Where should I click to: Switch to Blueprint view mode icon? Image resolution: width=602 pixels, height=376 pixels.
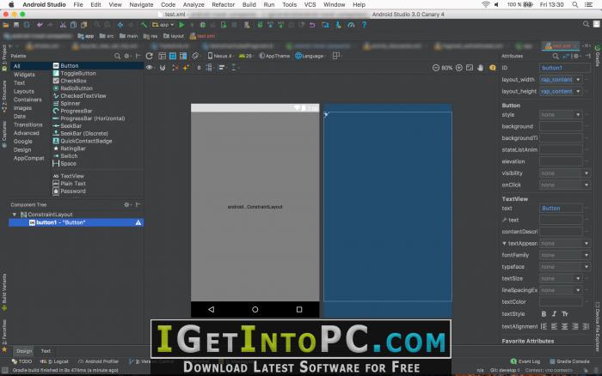click(173, 56)
